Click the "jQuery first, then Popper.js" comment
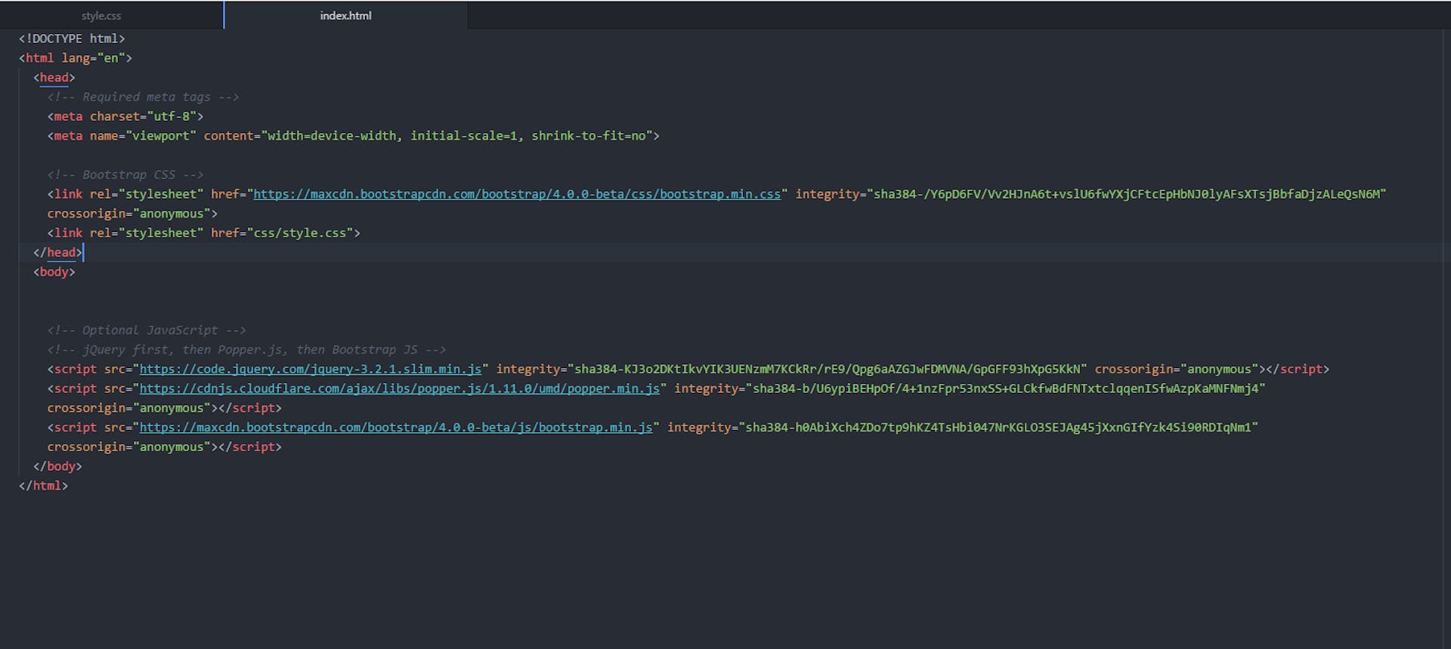 click(x=246, y=350)
